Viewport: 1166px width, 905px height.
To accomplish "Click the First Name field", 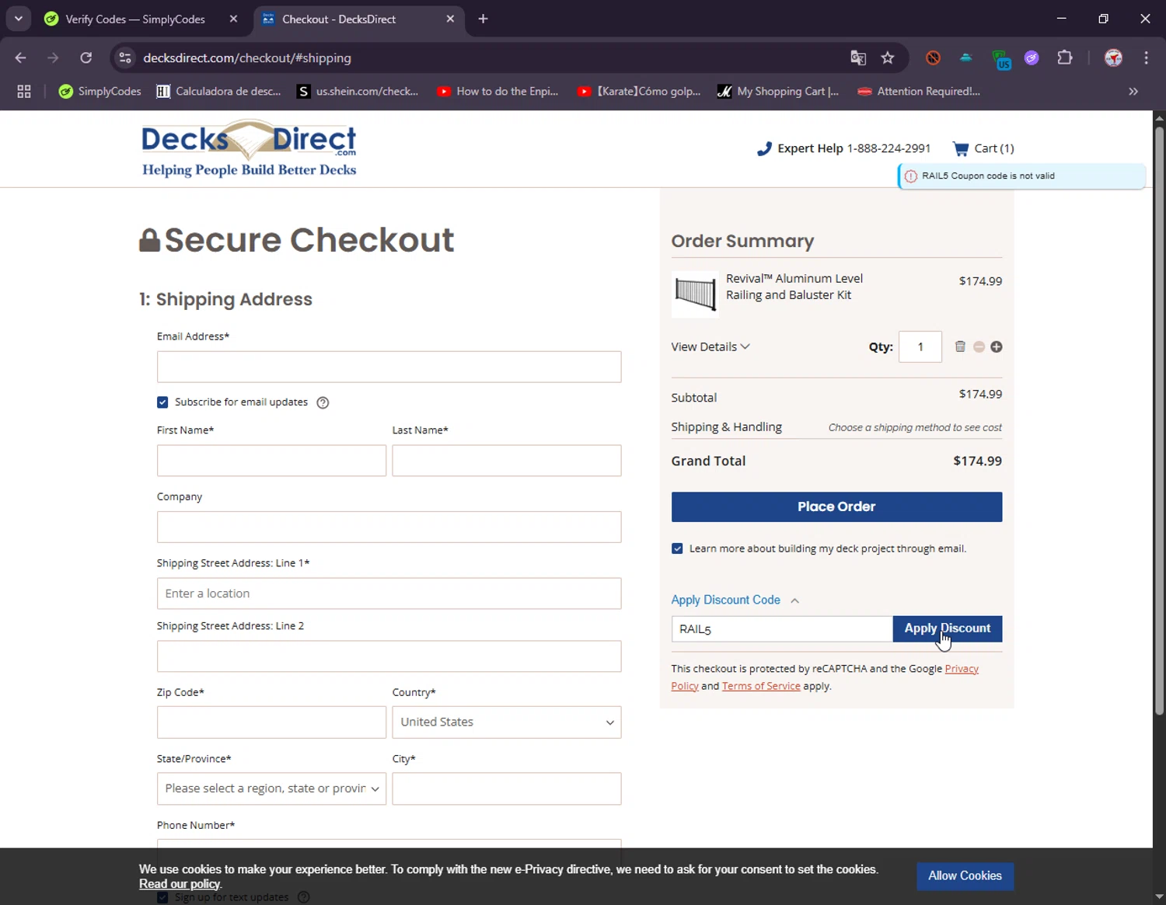I will [x=271, y=461].
